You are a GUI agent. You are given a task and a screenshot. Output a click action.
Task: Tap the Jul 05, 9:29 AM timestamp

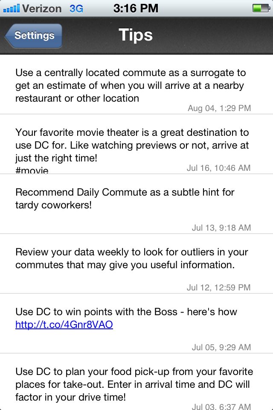point(221,348)
